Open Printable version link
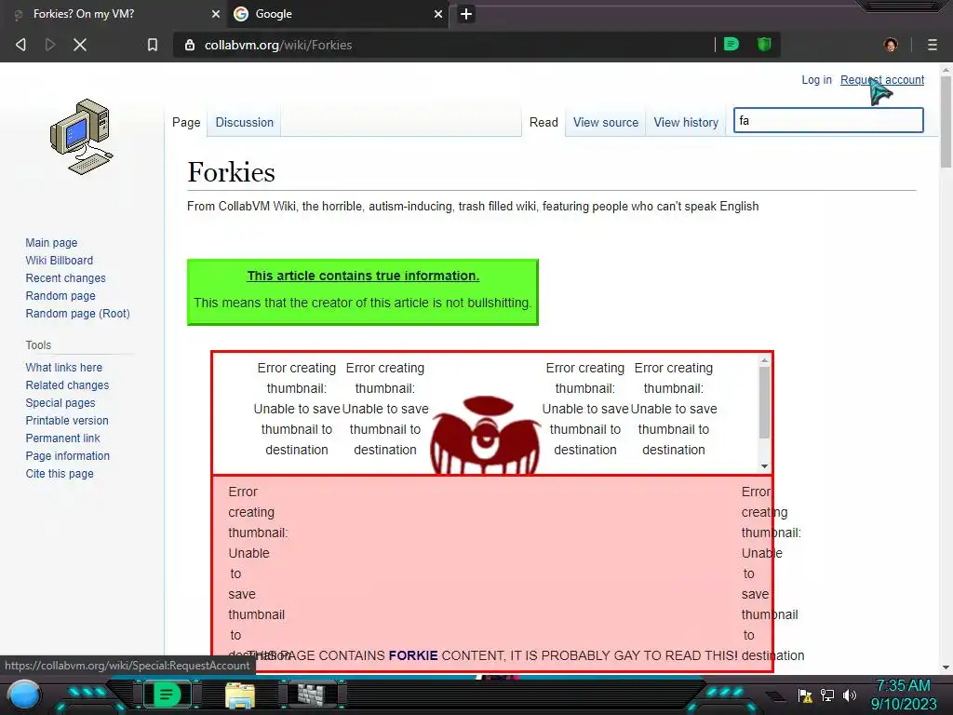This screenshot has width=953, height=715. (x=67, y=420)
